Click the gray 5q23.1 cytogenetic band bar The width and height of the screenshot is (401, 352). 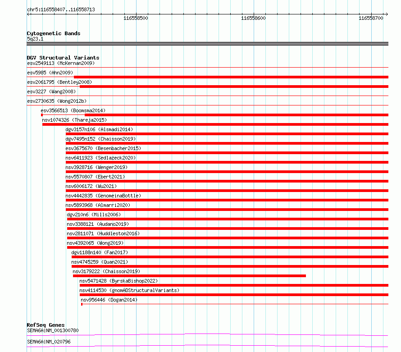tap(207, 44)
